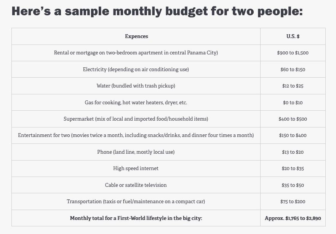Click the $400 to $500 amount
336x234 pixels.
tap(293, 119)
